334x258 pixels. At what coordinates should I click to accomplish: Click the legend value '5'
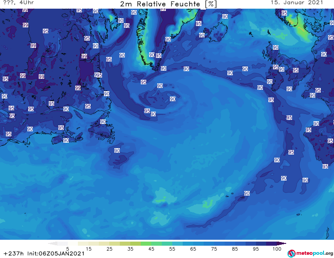(67, 248)
